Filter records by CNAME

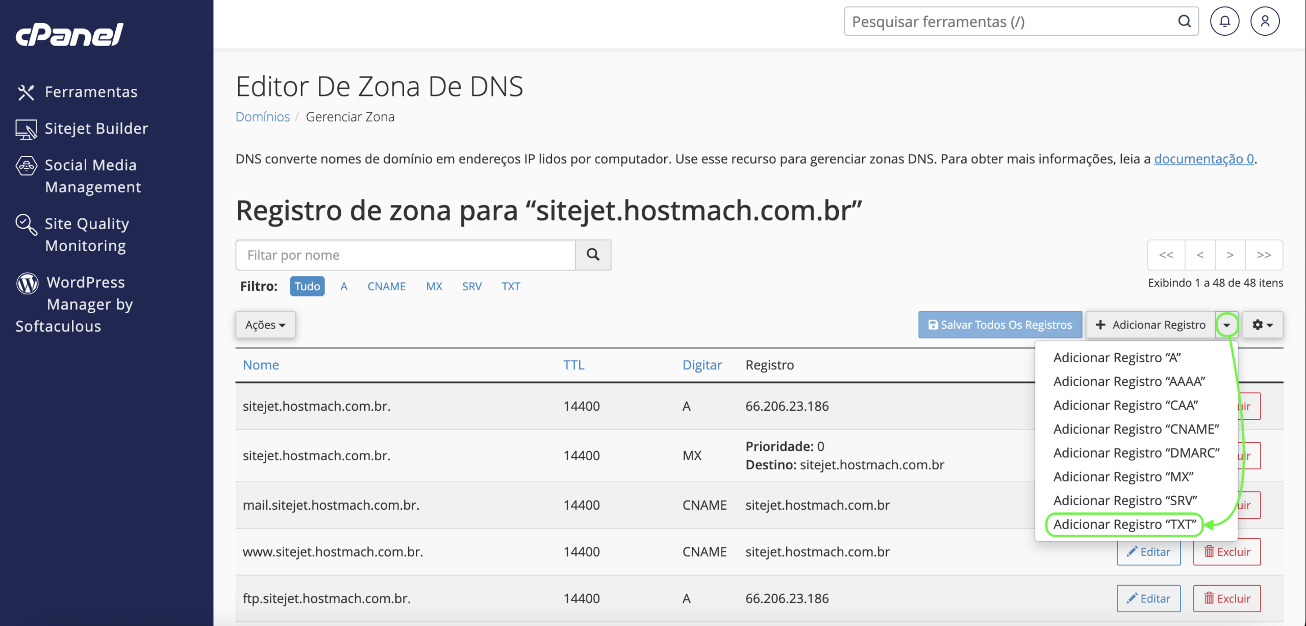tap(387, 286)
